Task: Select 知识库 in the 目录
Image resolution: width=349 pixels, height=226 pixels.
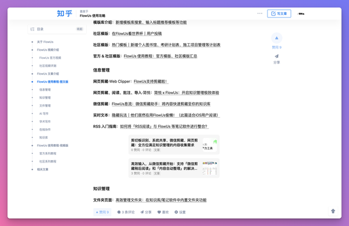Action: (44, 137)
